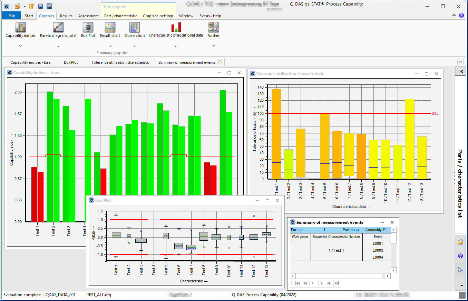This screenshot has width=468, height=301.
Task: Open the dropdown arrow beside open-file icon
Action: click(25, 7)
